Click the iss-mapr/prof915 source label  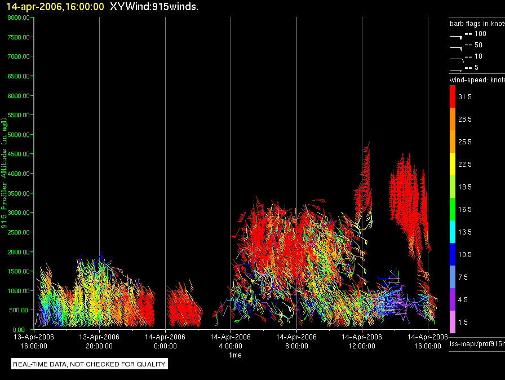477,344
